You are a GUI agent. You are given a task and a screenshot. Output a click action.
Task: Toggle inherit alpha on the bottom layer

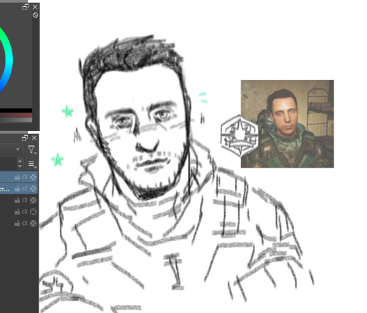[x=24, y=223]
